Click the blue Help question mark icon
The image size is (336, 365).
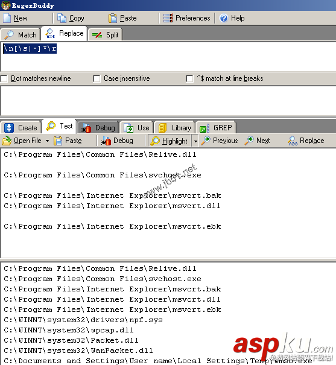click(x=224, y=18)
